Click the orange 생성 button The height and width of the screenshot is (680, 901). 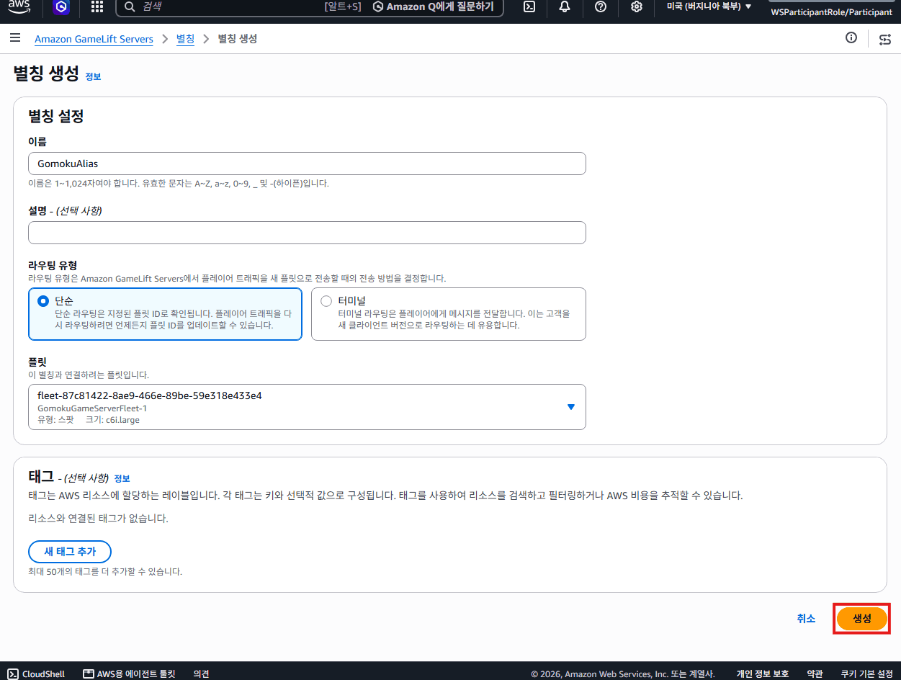coord(862,619)
